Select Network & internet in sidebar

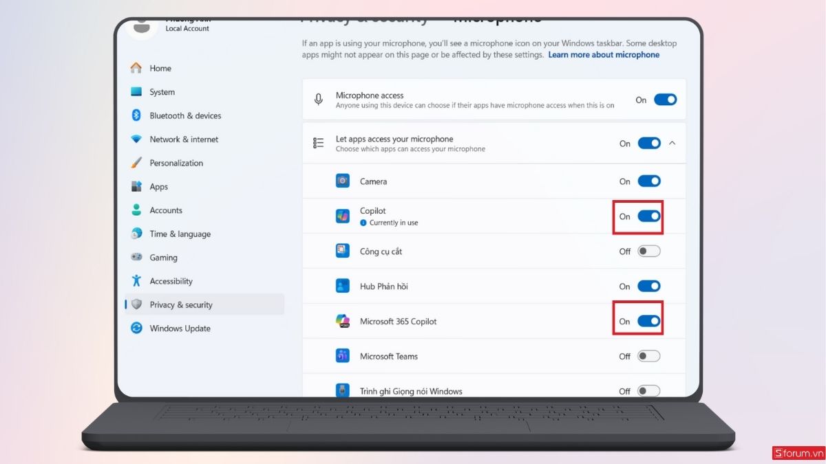204,139
